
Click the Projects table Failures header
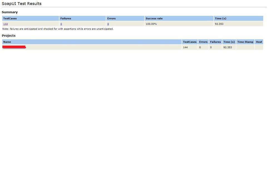click(215, 42)
